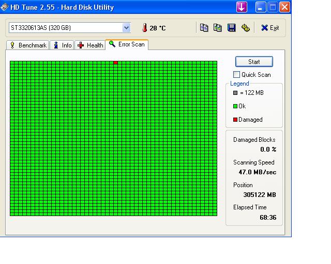Open the drive selection dropdown arrow

[x=126, y=28]
